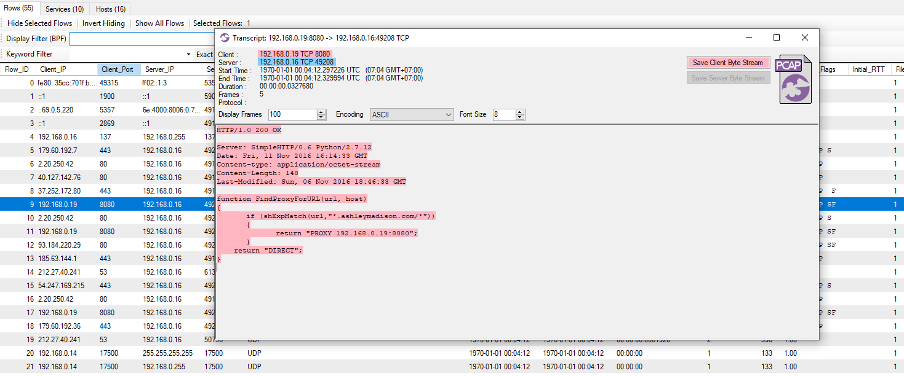Click the Transcript window title icon
The image size is (904, 376).
(225, 38)
